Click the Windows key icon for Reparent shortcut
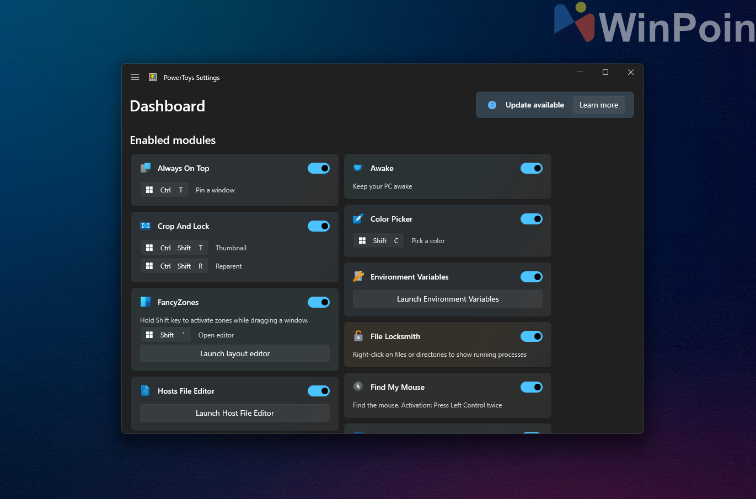This screenshot has height=499, width=756. click(149, 266)
